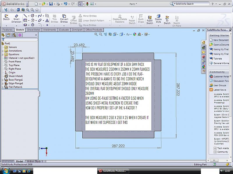Open the Appearances task pane icon
The height and width of the screenshot is (174, 233).
(204, 67)
